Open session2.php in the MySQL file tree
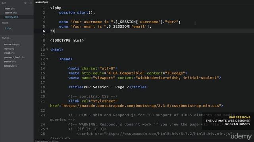The image size is (254, 142). [11, 66]
